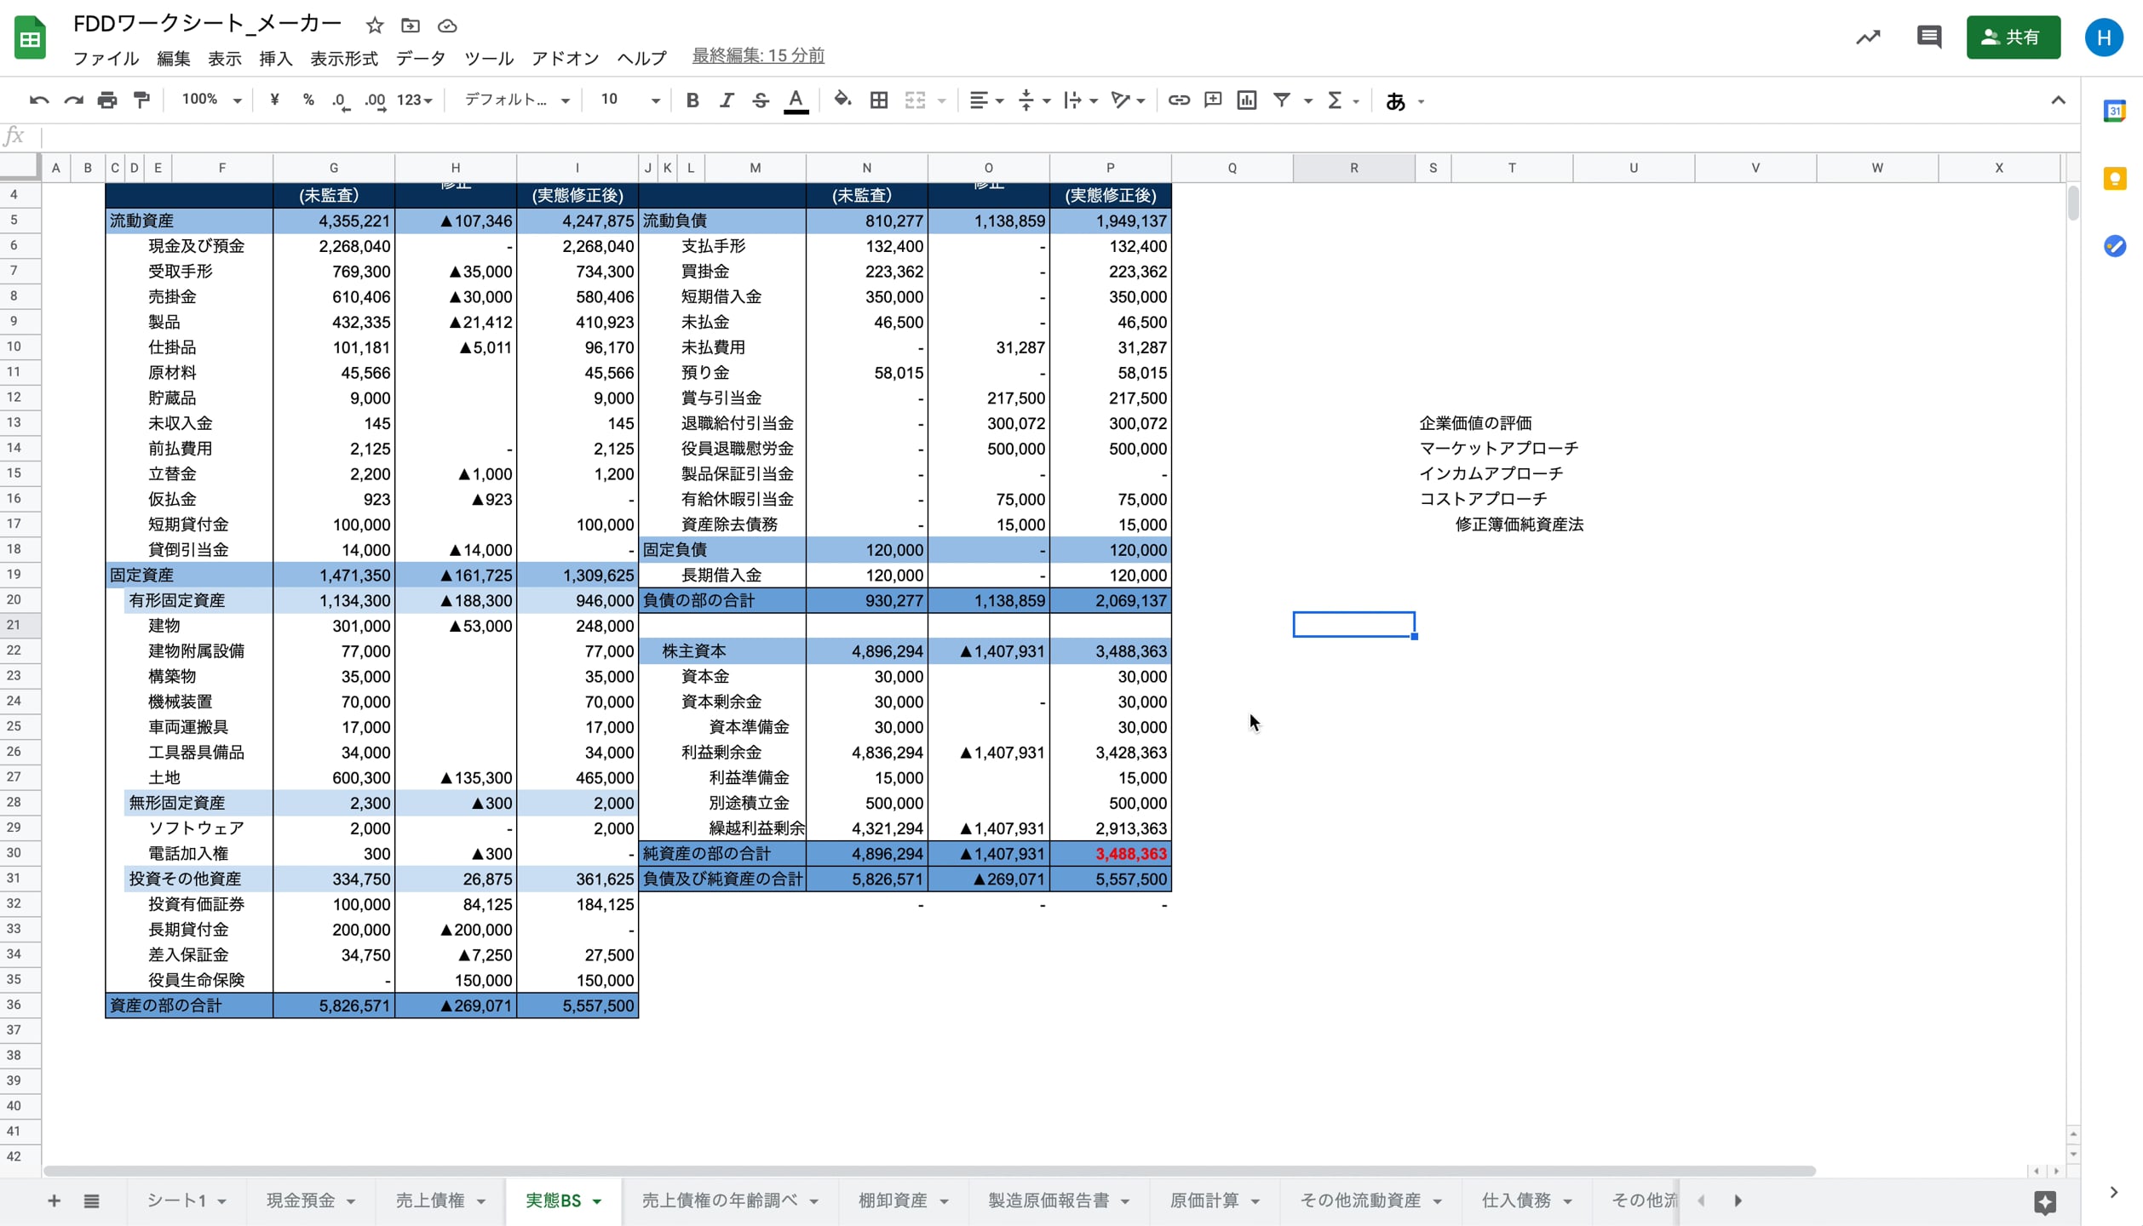Open the functions (Σ) tool

click(x=1335, y=100)
